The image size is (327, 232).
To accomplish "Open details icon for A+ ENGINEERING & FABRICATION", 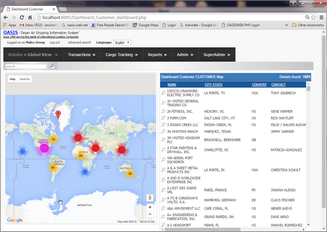I will [x=163, y=217].
